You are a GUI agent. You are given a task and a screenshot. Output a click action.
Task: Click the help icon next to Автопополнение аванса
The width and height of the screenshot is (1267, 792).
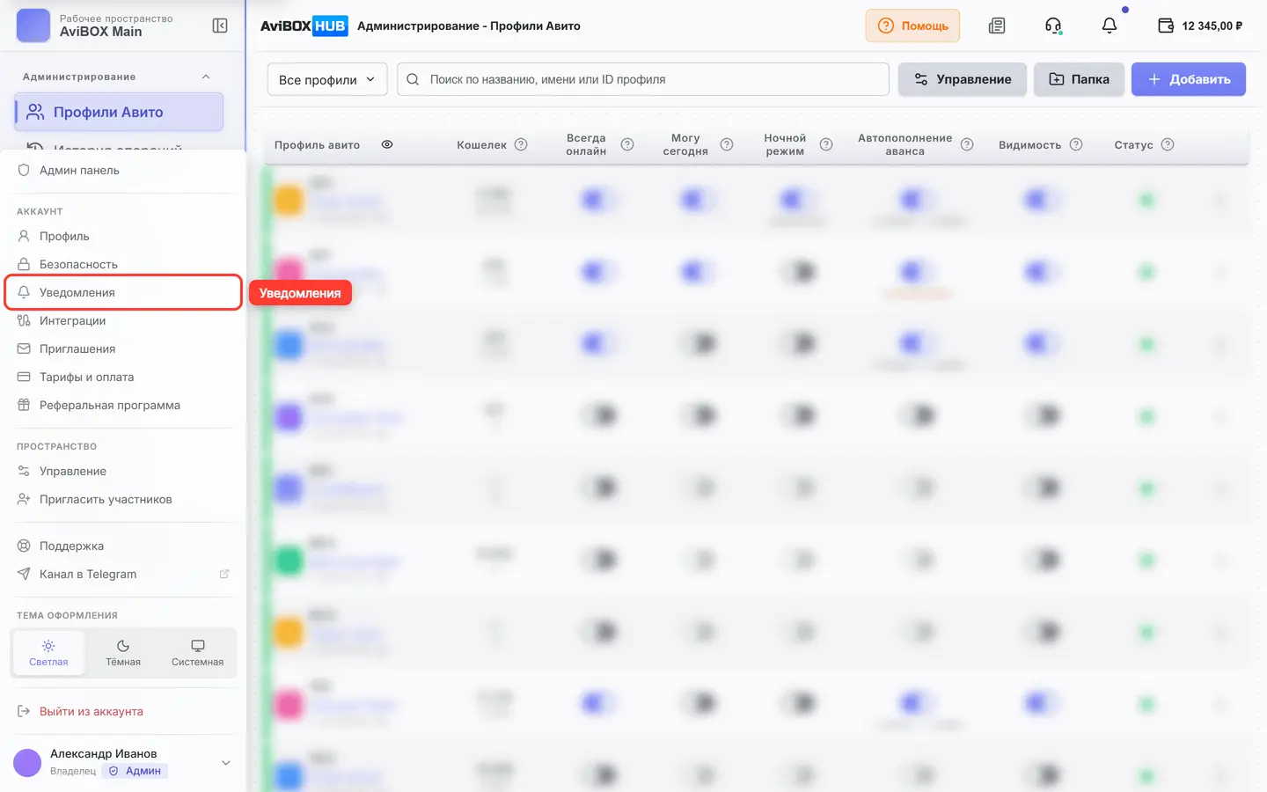(967, 144)
